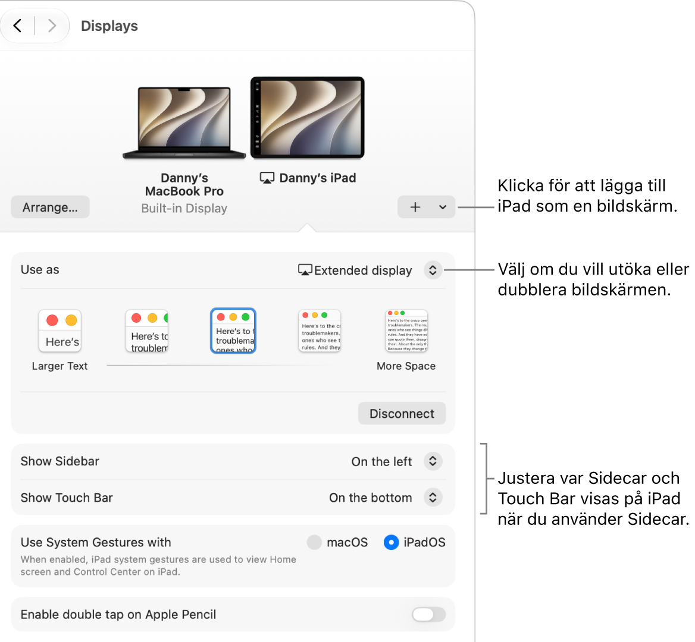
Task: Select the More Space resolution thumbnail
Action: (406, 331)
